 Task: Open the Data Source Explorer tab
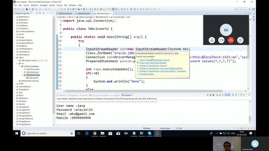tap(99, 95)
